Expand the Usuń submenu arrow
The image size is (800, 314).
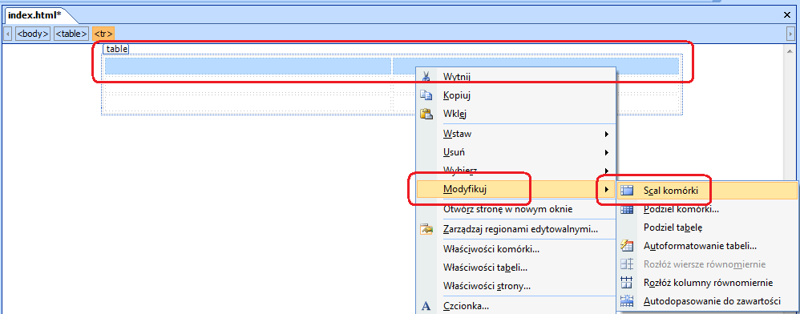click(607, 152)
